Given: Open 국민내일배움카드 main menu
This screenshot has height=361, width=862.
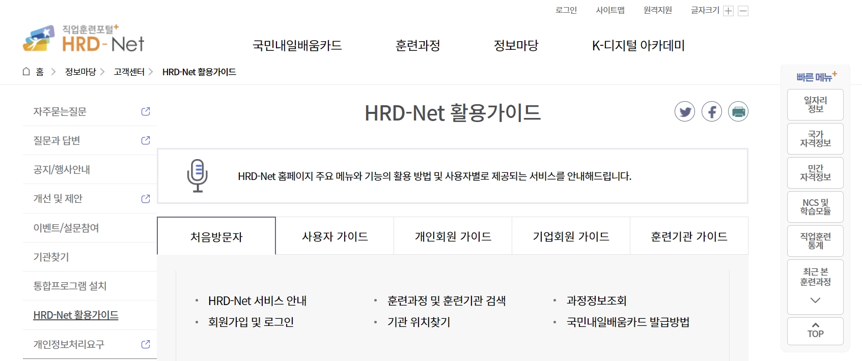Looking at the screenshot, I should [297, 46].
